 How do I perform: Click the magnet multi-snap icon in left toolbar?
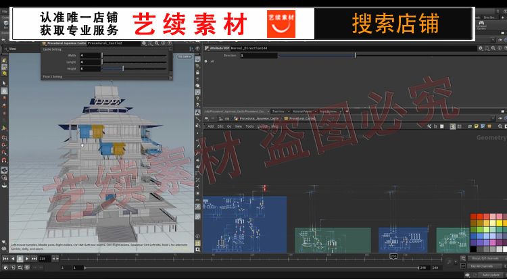[x=4, y=160]
